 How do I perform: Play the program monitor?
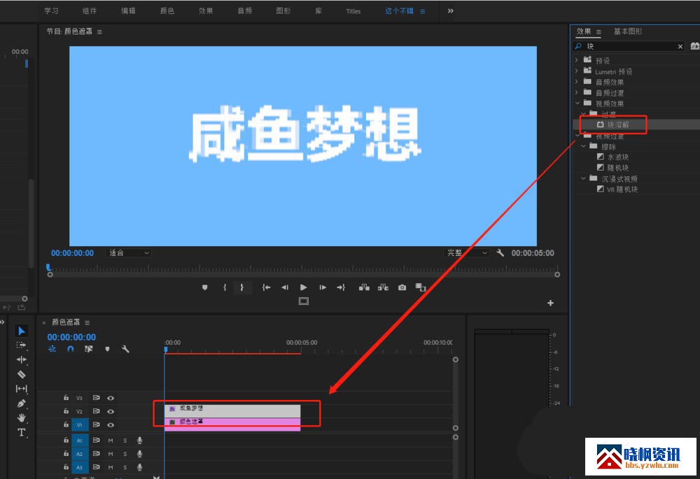click(304, 287)
